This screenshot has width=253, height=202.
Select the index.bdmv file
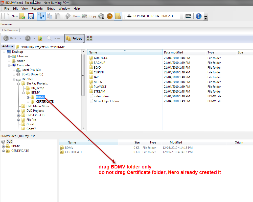(x=102, y=96)
